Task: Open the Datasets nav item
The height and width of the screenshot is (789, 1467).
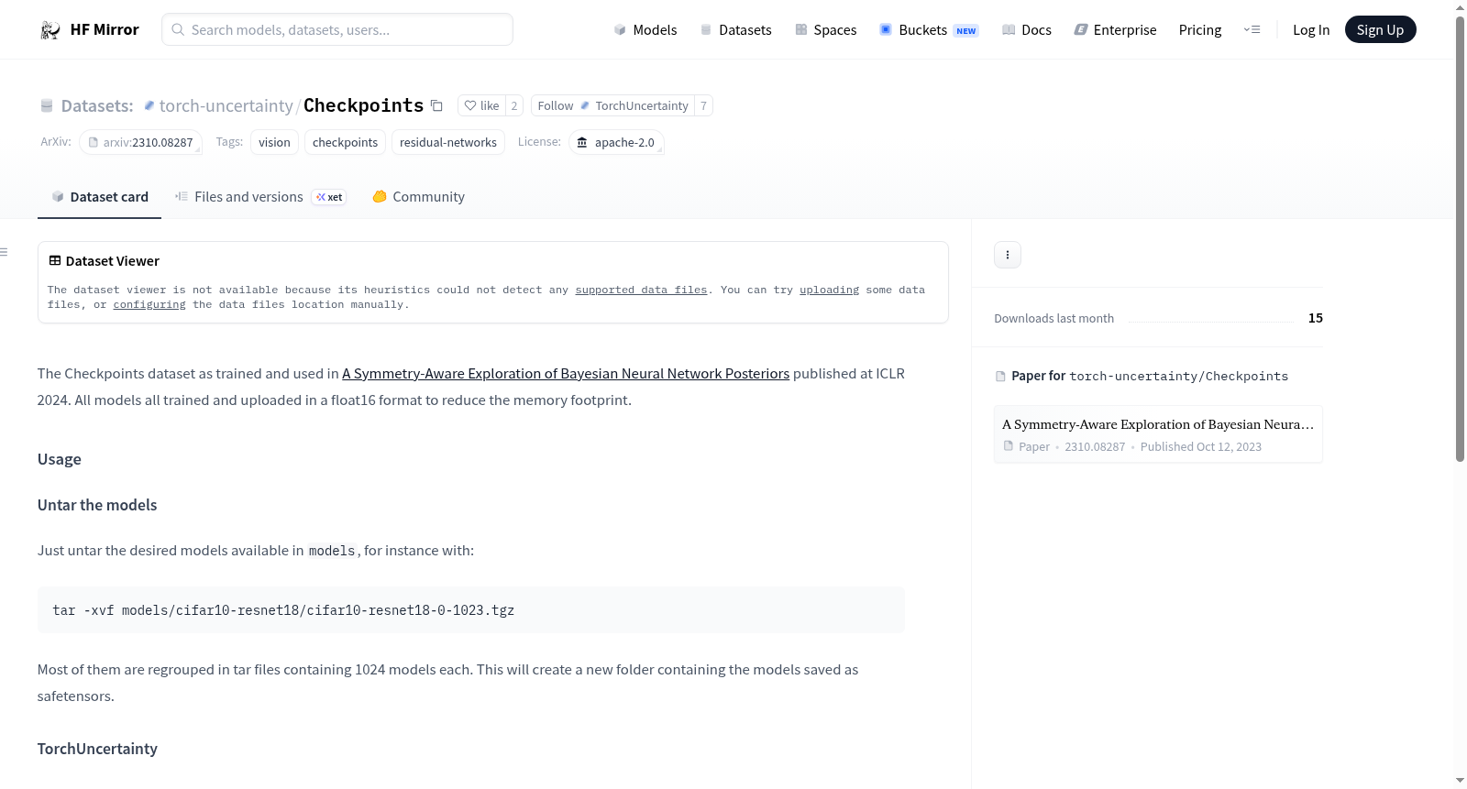Action: click(x=736, y=30)
